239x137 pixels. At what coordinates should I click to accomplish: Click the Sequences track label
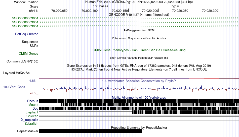click(30, 42)
